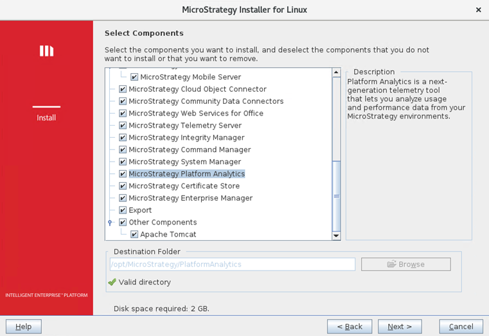
Task: Select MicroStrategy Integrity Manager in list
Action: [186, 138]
